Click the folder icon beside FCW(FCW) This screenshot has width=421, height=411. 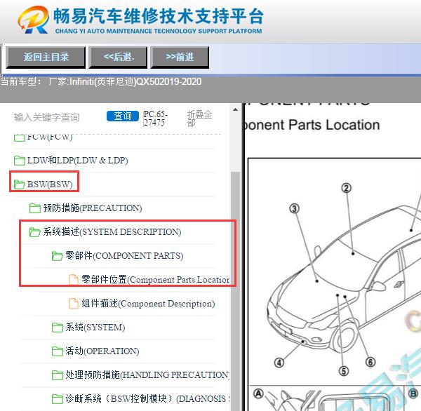click(x=20, y=137)
